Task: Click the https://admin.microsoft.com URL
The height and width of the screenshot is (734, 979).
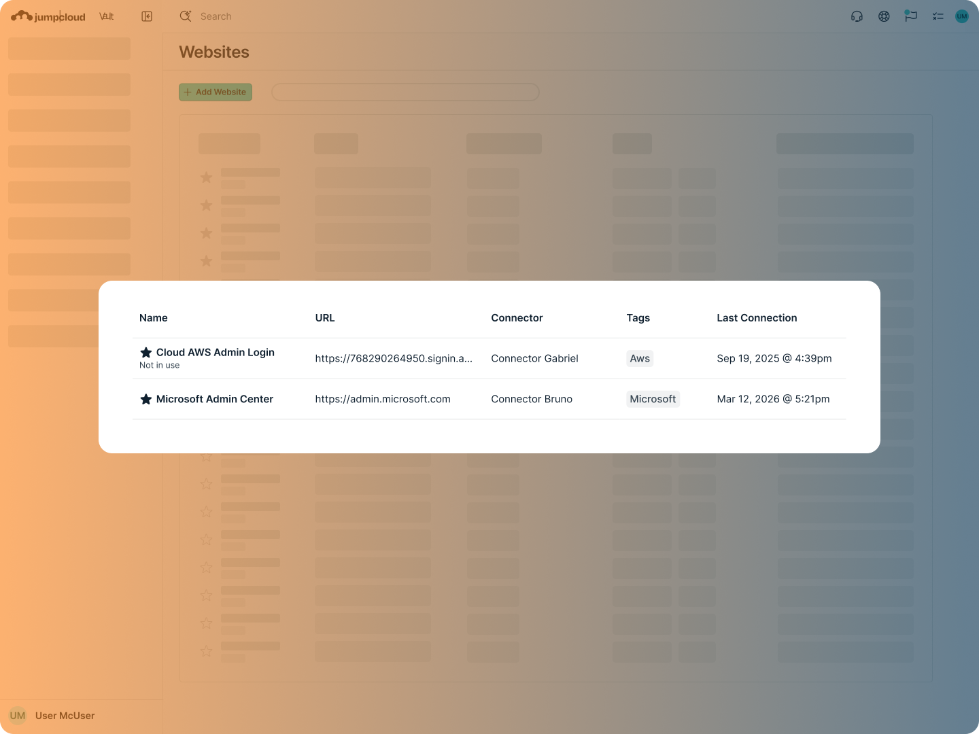Action: click(x=383, y=399)
